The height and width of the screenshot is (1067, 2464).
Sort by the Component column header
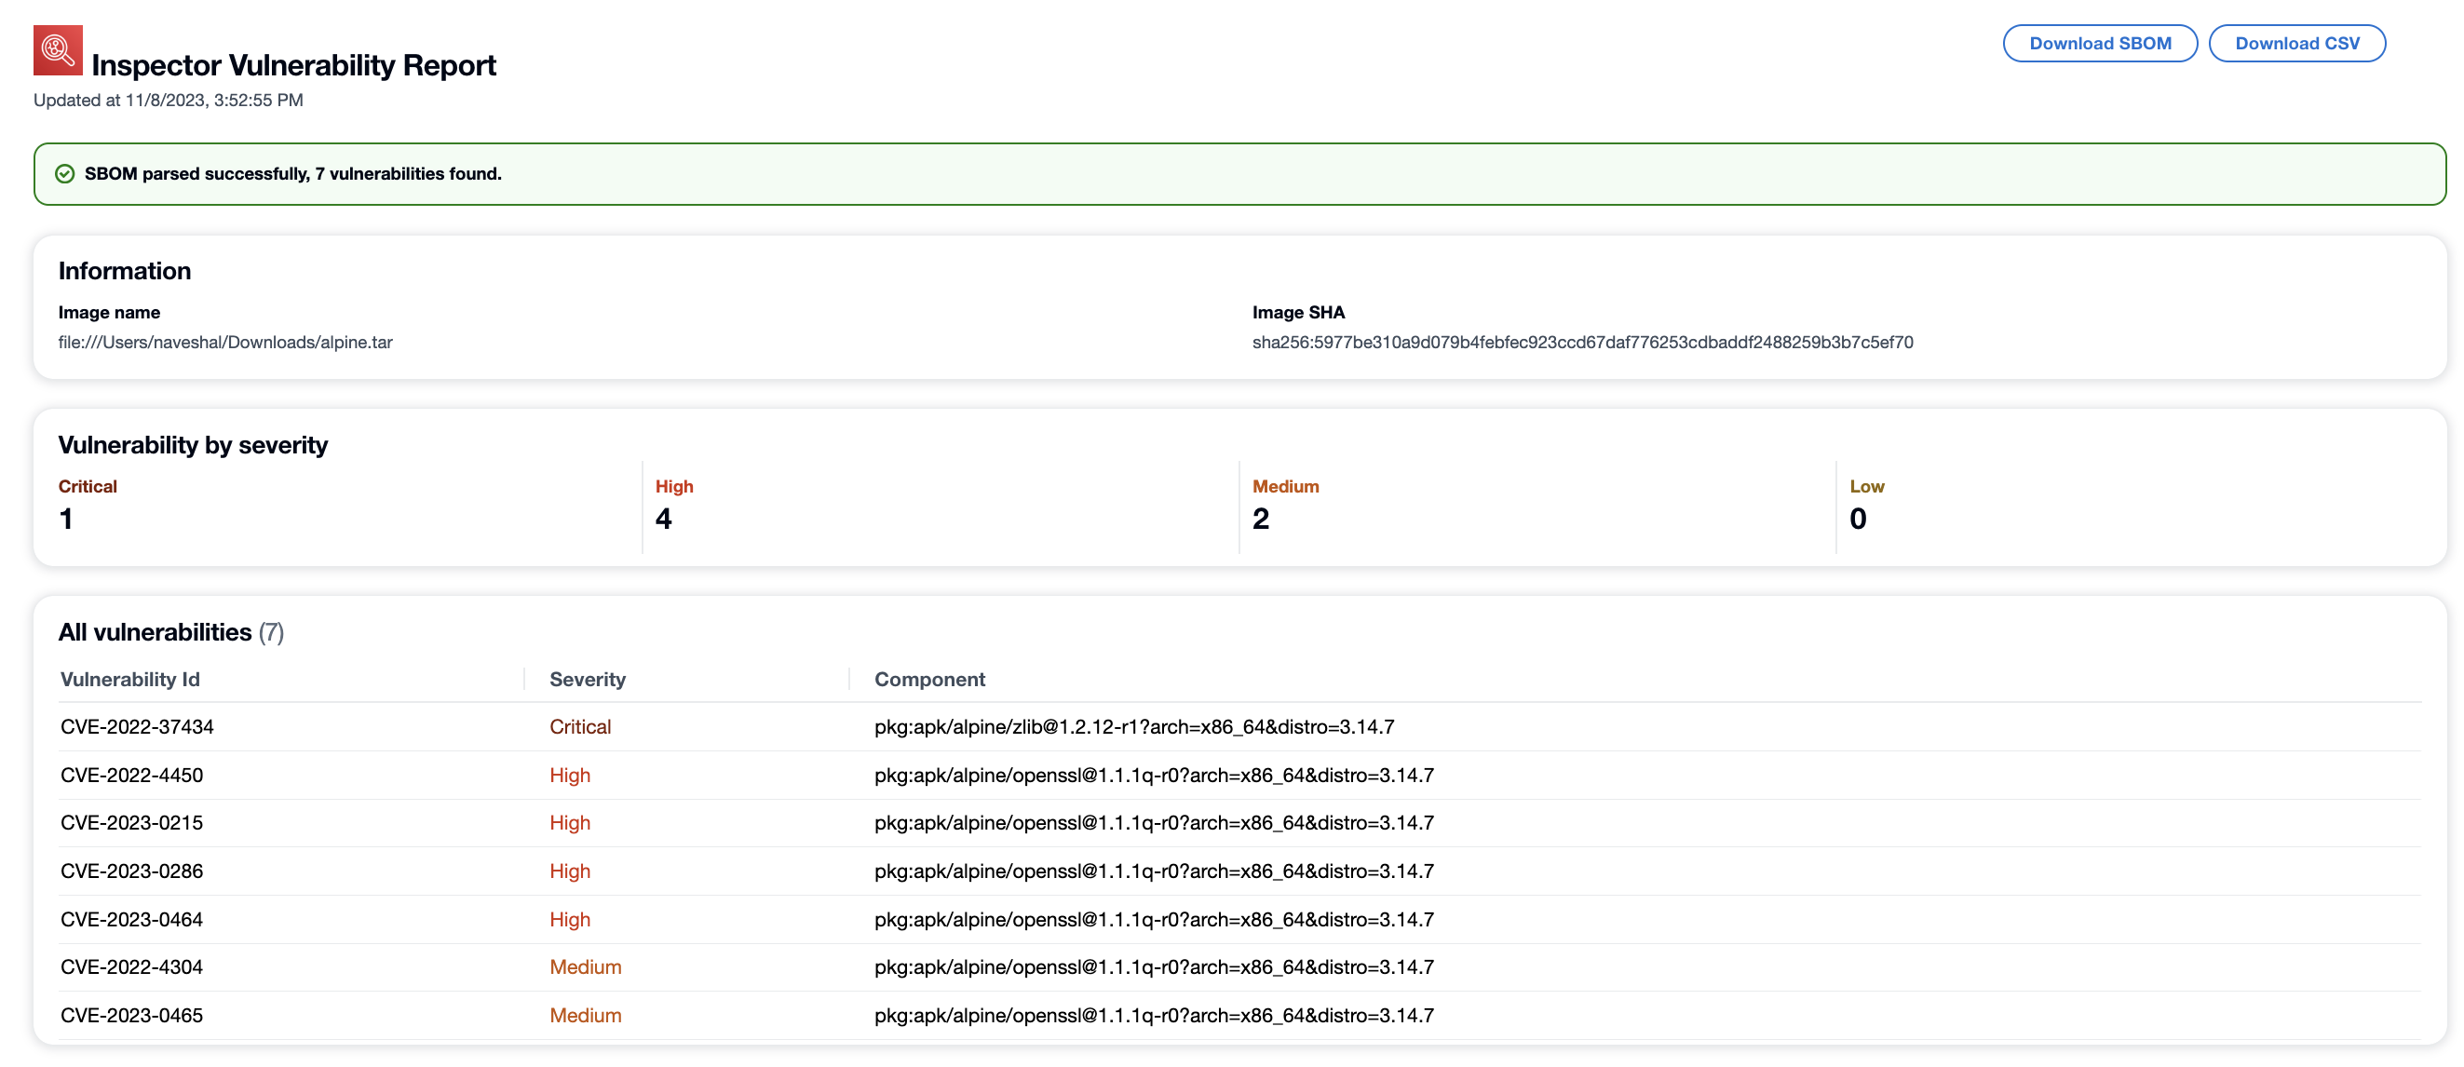click(x=928, y=679)
